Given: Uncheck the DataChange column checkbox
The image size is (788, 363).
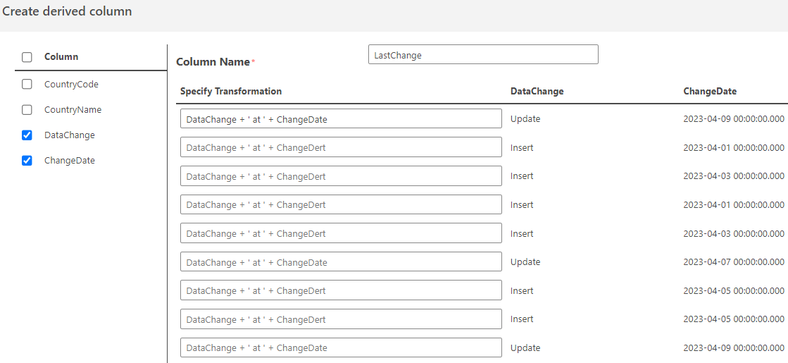Looking at the screenshot, I should [x=27, y=135].
